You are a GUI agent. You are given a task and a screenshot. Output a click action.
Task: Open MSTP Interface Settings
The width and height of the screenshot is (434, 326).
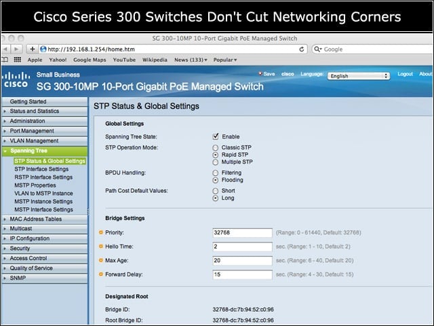[x=43, y=210]
